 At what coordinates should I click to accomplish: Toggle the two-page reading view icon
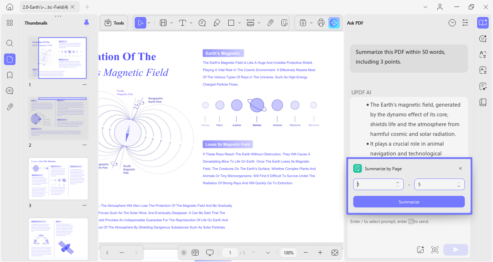(x=195, y=253)
